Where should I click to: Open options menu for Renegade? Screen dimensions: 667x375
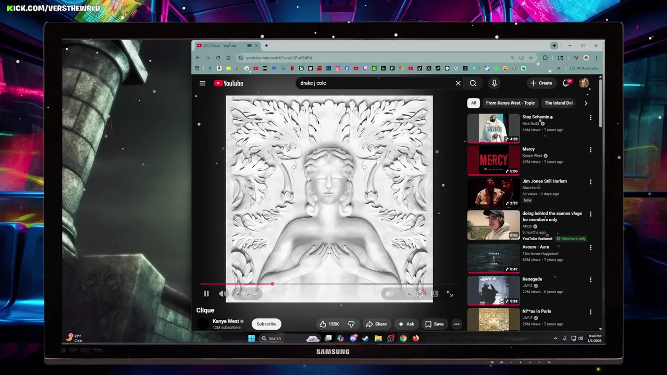pos(590,280)
